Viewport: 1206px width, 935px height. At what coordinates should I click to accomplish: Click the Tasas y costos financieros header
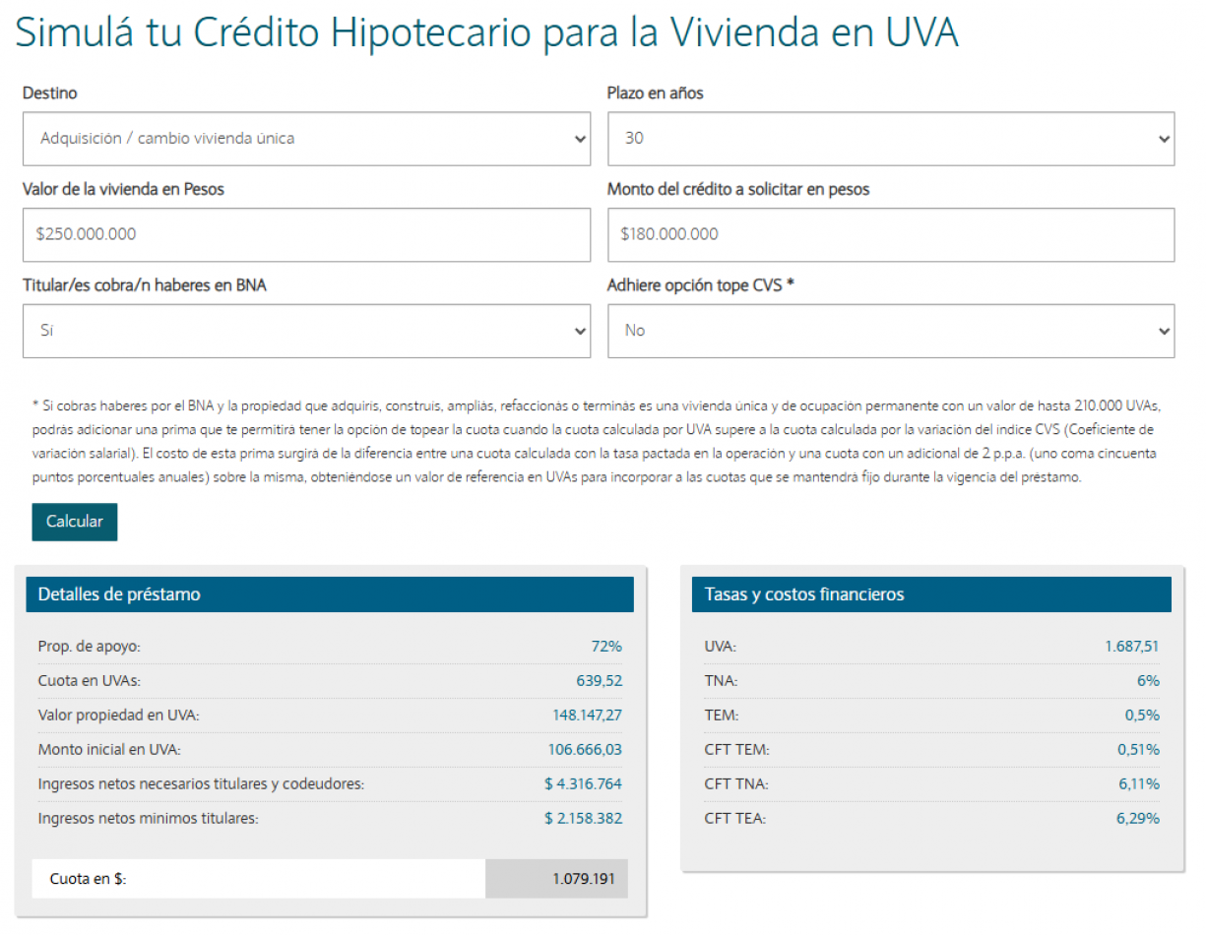point(930,594)
